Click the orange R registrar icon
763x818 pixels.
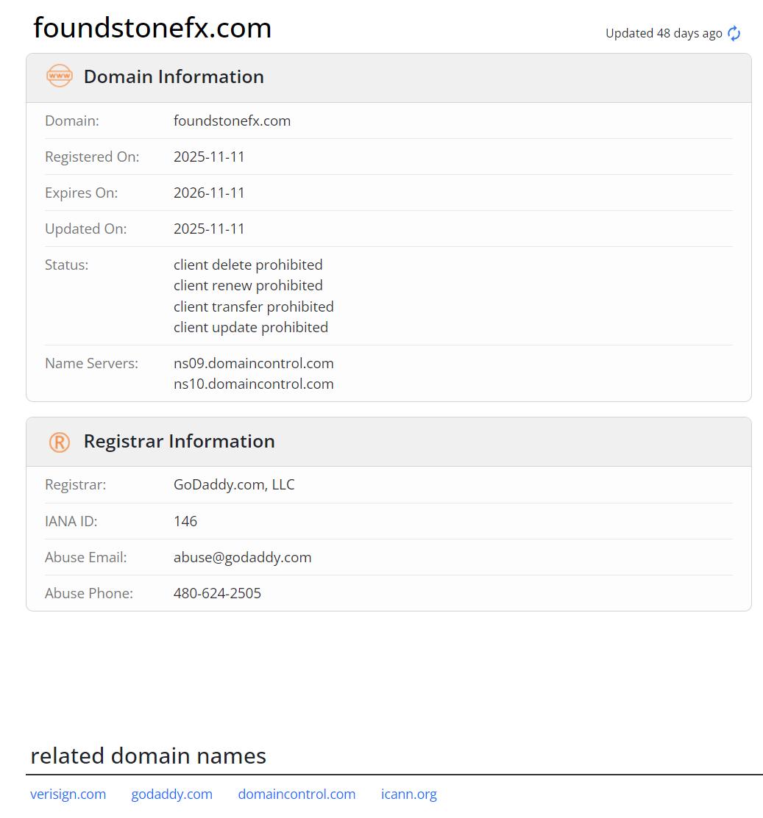(60, 442)
